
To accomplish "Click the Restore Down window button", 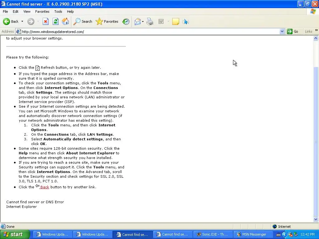I will pyautogui.click(x=307, y=4).
